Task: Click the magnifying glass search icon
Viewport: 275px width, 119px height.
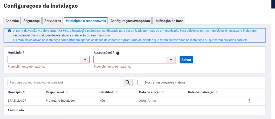Action: [x=128, y=83]
